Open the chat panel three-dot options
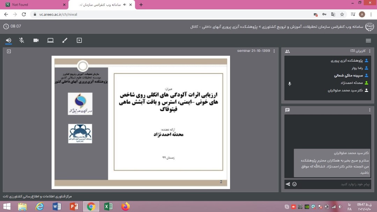 click(x=370, y=110)
